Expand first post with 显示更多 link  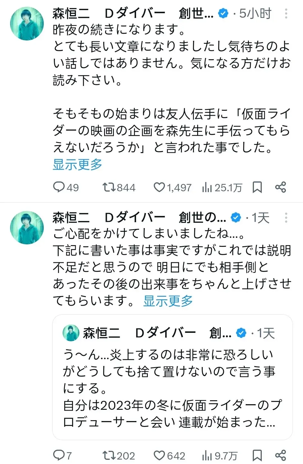click(x=77, y=164)
